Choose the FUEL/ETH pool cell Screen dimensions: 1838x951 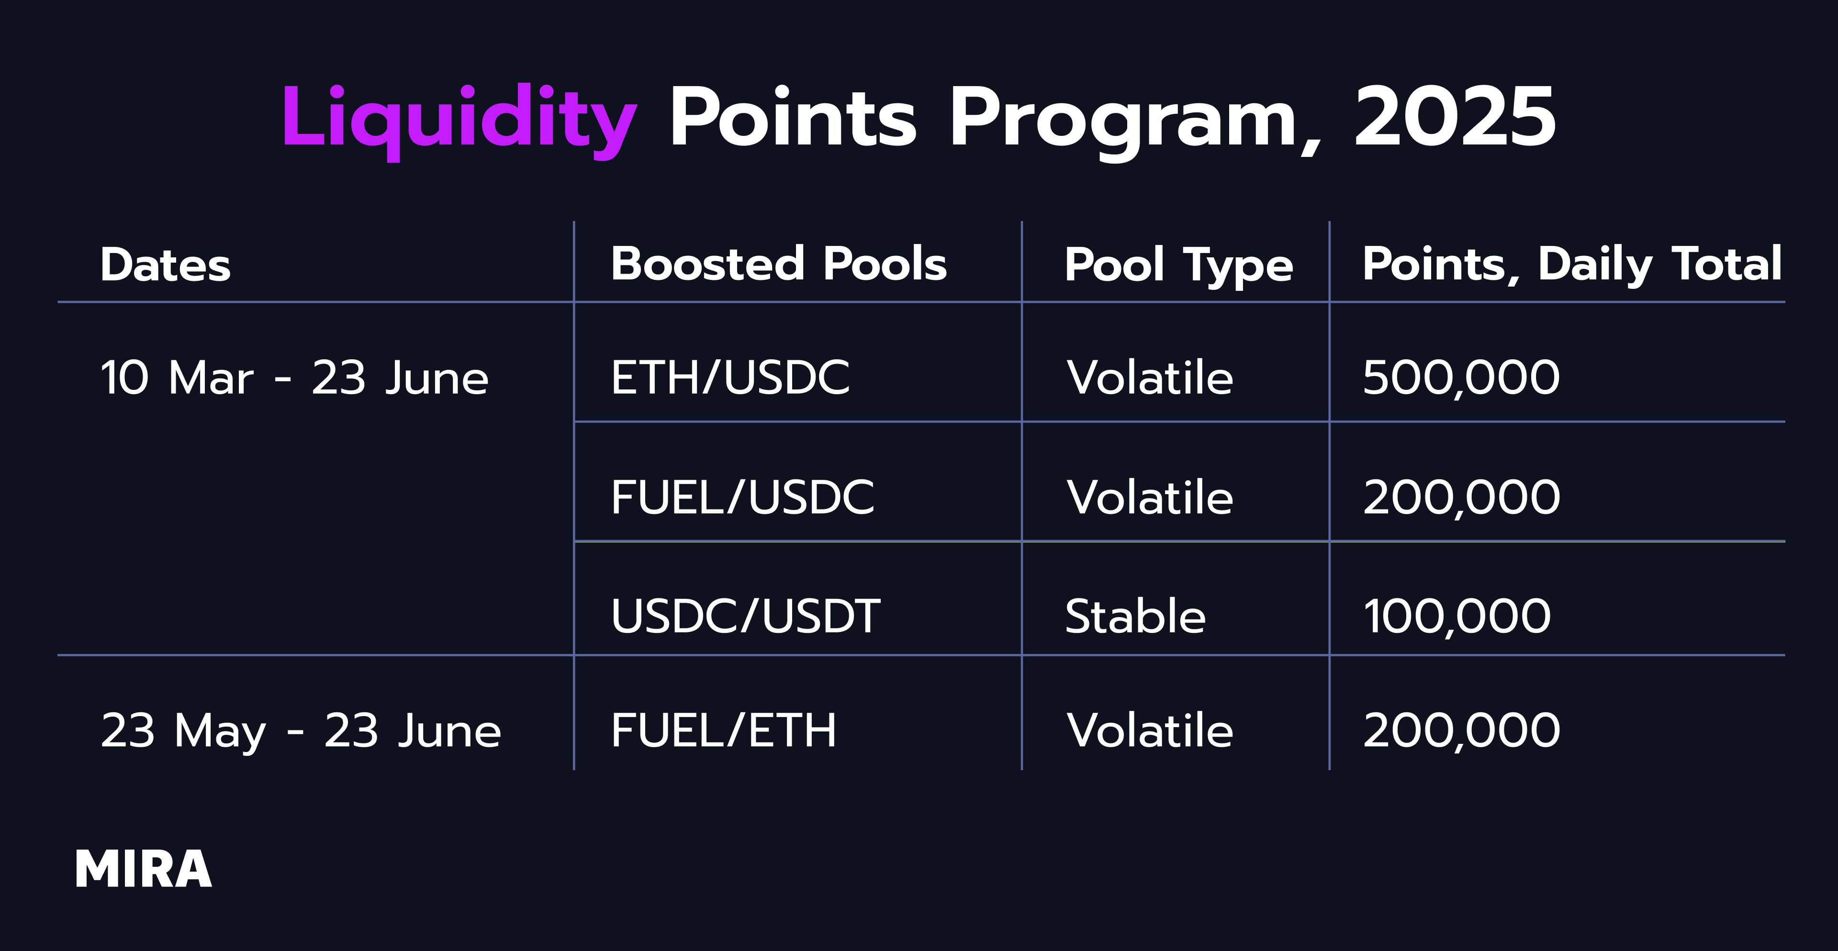tap(724, 731)
